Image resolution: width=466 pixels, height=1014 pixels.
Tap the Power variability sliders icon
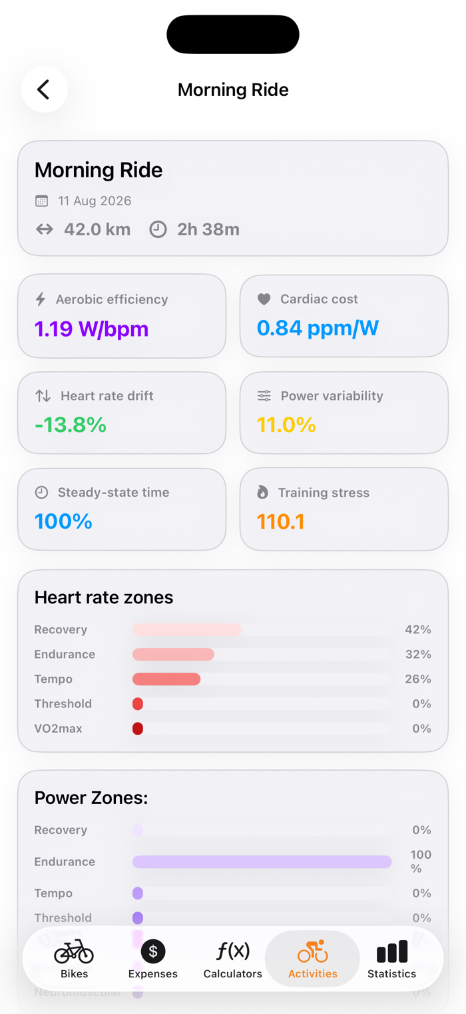(264, 396)
